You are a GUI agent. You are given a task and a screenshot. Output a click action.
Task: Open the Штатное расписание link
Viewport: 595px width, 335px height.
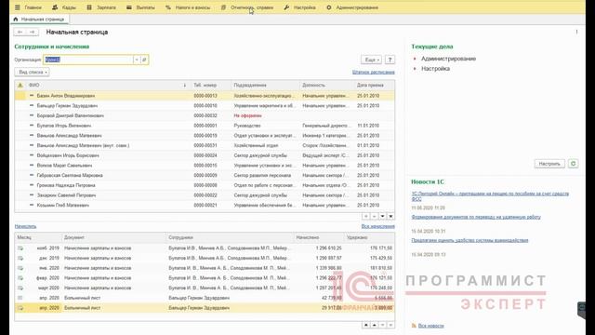[x=374, y=72]
